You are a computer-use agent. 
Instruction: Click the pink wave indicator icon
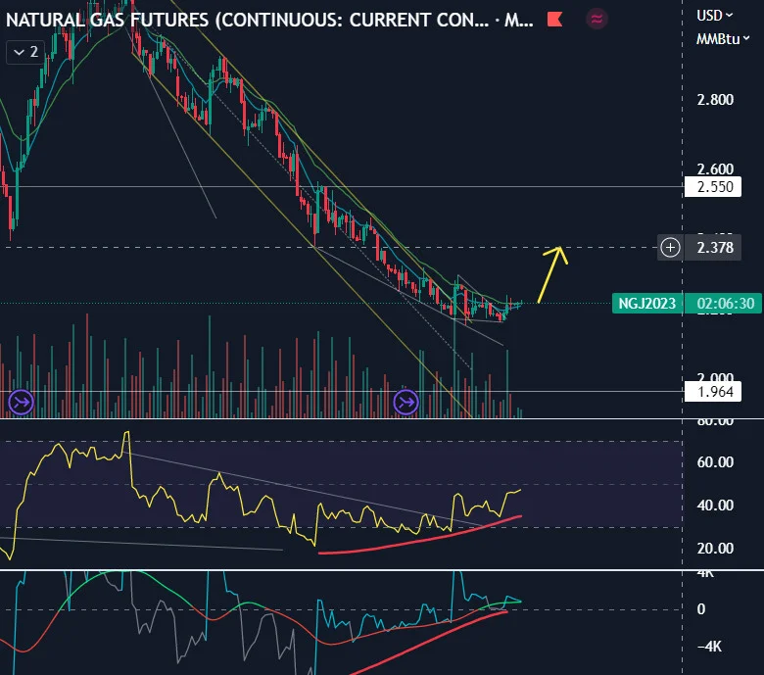click(x=597, y=19)
